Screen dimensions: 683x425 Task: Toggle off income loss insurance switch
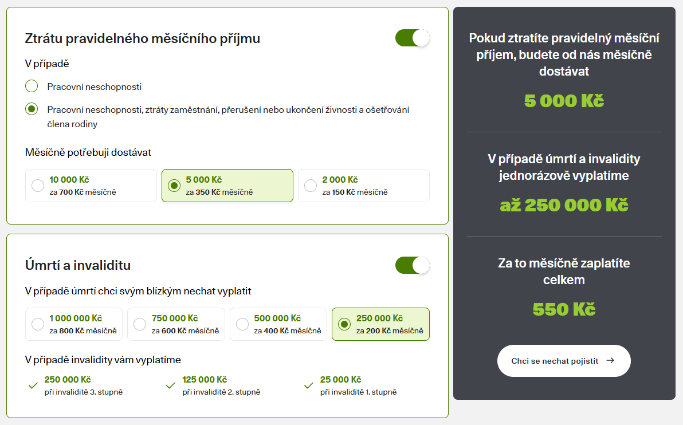[412, 38]
